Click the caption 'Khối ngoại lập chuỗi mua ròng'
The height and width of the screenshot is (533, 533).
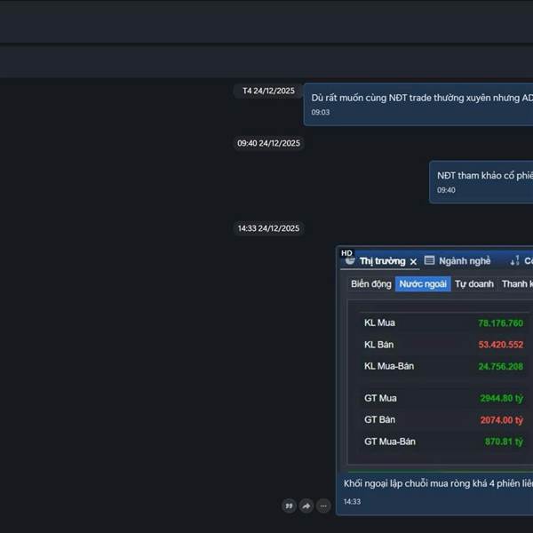438,483
